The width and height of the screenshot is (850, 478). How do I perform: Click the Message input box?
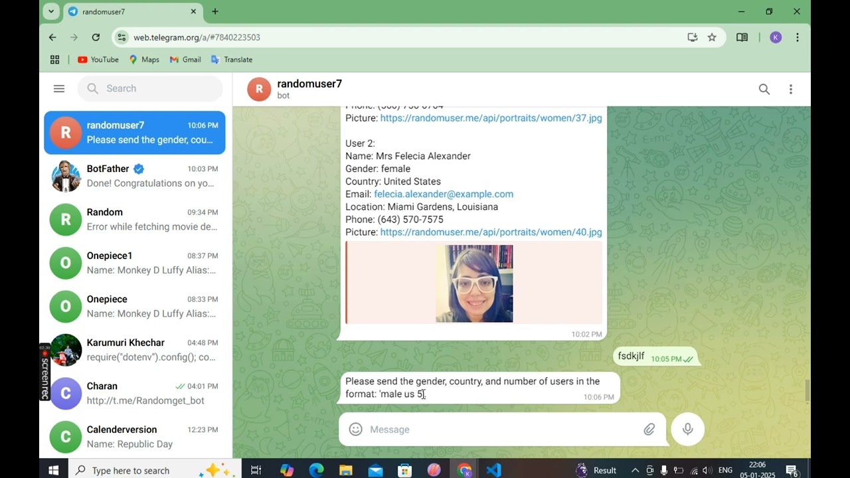tap(502, 430)
